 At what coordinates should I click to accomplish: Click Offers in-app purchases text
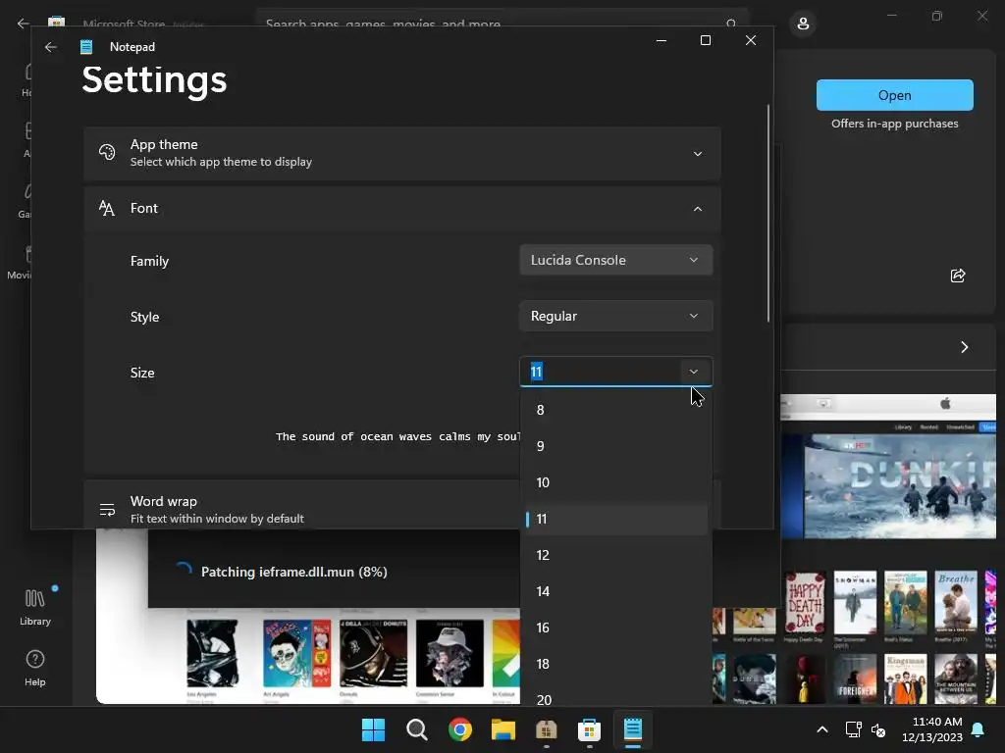tap(895, 124)
